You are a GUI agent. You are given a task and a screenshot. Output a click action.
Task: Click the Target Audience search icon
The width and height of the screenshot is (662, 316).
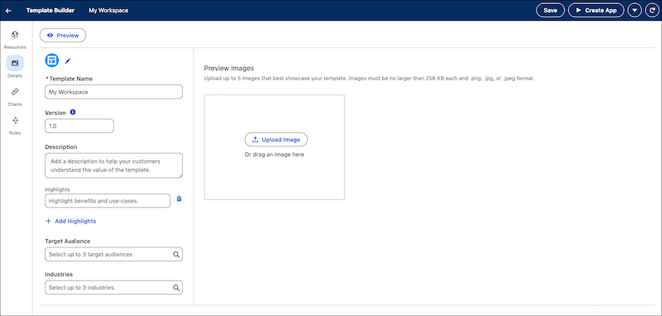[x=176, y=255]
